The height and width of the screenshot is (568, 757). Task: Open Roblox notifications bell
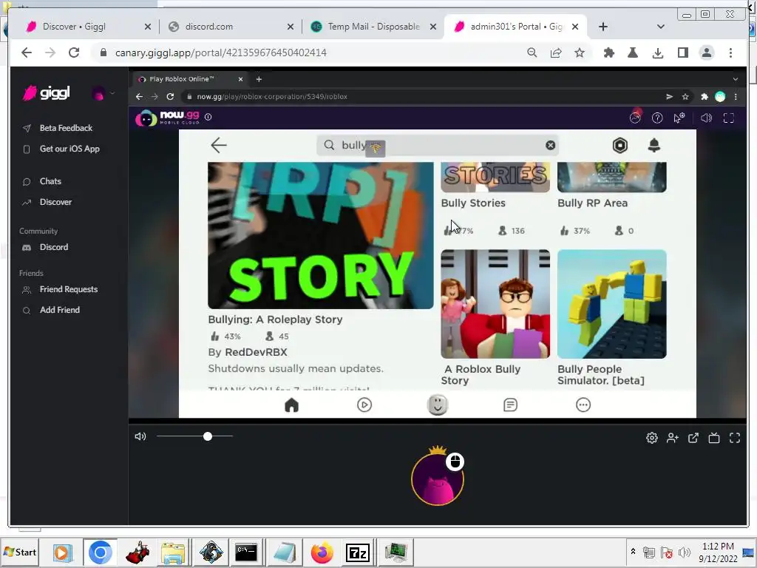(x=654, y=145)
